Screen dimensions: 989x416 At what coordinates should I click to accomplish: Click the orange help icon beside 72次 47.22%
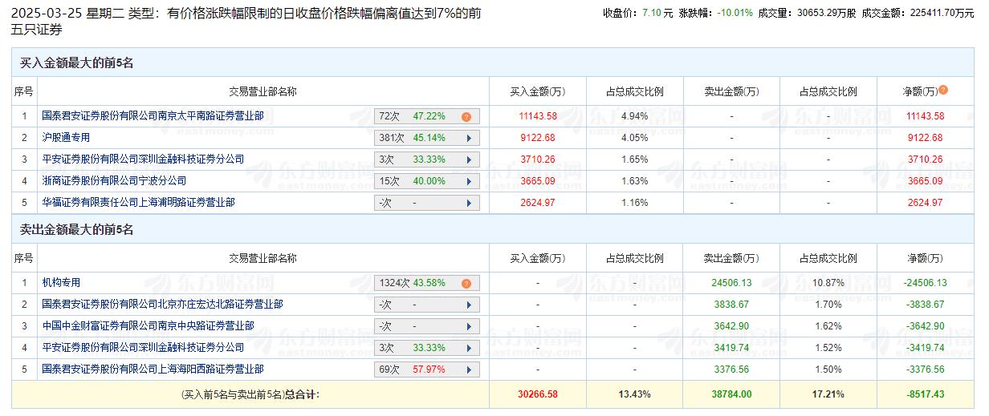click(x=466, y=117)
